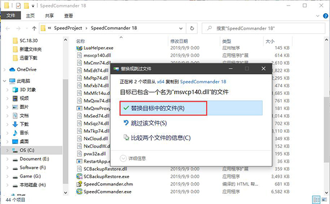Open the File ribbon tab
Image resolution: width=330 pixels, height=204 pixels.
coord(11,15)
